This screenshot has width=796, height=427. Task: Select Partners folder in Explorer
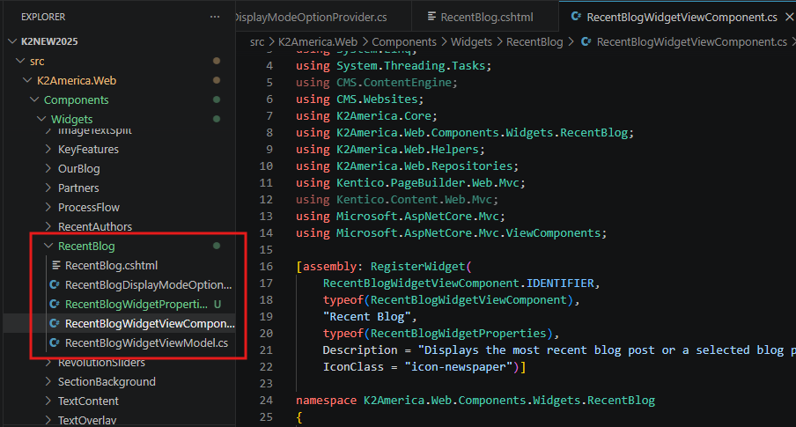78,188
